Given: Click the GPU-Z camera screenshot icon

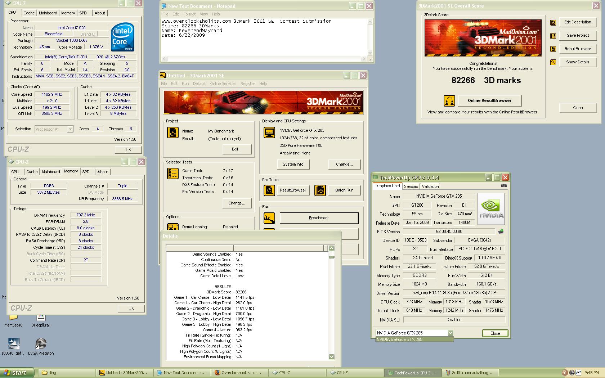Looking at the screenshot, I should [x=504, y=186].
